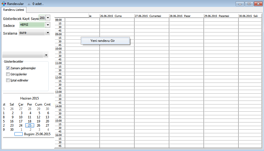The width and height of the screenshot is (264, 151).
Task: Pick day 30 in Haziran calendar
Action: click(12, 129)
